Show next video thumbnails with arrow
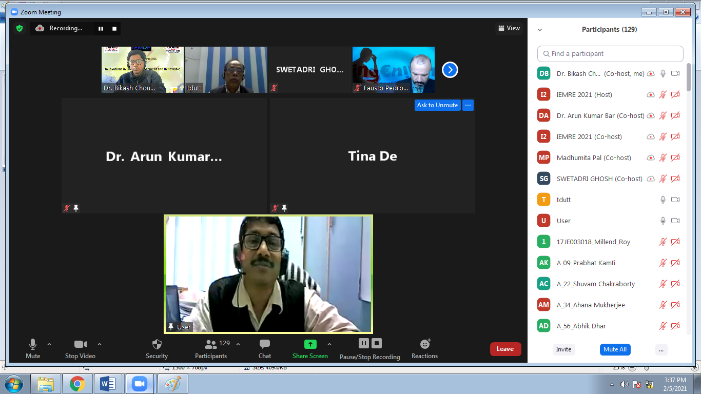 click(x=450, y=70)
